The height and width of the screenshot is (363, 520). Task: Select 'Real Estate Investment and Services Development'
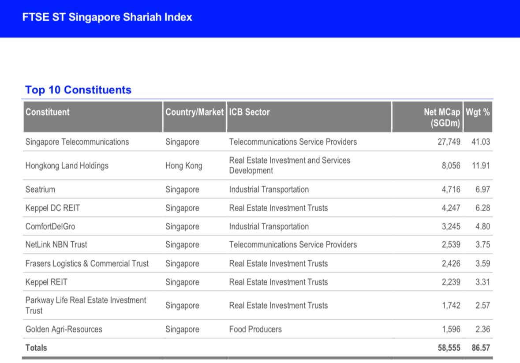pyautogui.click(x=289, y=165)
